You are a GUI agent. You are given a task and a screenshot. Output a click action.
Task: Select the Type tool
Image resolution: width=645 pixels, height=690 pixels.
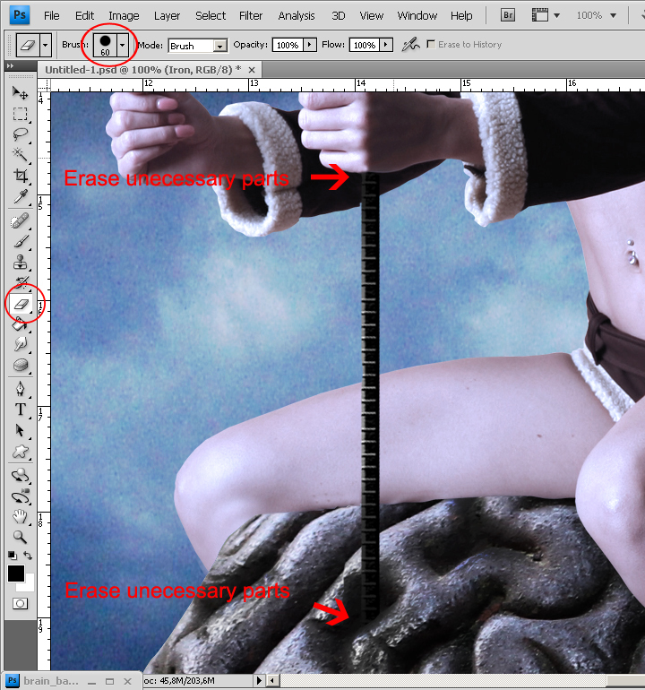tap(20, 409)
